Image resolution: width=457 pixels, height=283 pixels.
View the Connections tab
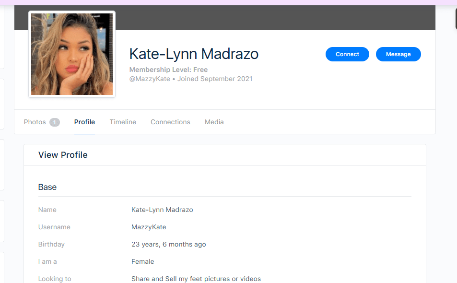tap(170, 122)
